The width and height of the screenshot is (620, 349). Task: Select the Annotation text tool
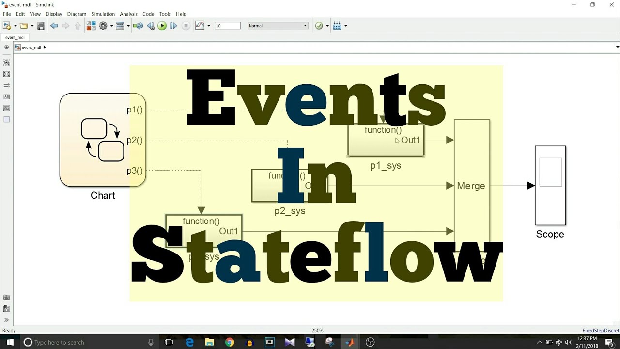(x=7, y=97)
